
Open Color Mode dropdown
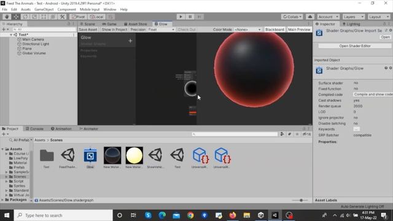coord(247,29)
